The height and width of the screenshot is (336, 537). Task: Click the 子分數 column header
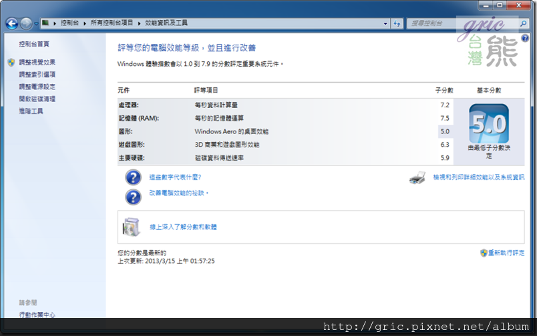444,90
